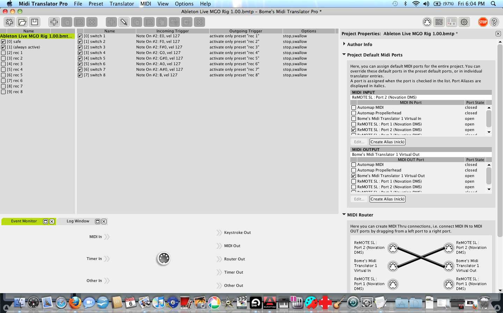503x313 pixels.
Task: Enable the [5] rec 4 preset checkbox
Action: point(3,70)
